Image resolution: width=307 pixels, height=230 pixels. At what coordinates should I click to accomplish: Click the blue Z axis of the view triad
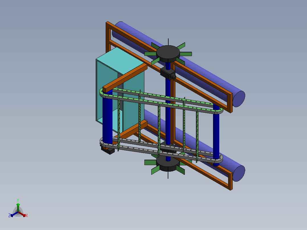tap(14, 214)
